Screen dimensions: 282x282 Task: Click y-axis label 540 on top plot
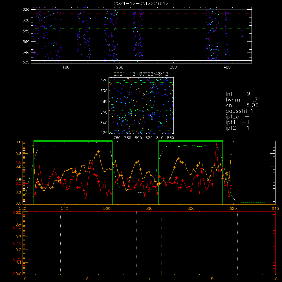26,52
